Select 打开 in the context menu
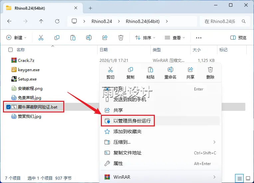Viewport: 254px width, 183px height. (160, 89)
